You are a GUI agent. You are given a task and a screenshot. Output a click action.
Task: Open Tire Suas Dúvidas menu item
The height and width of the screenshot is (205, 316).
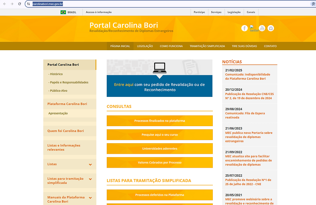pyautogui.click(x=244, y=46)
